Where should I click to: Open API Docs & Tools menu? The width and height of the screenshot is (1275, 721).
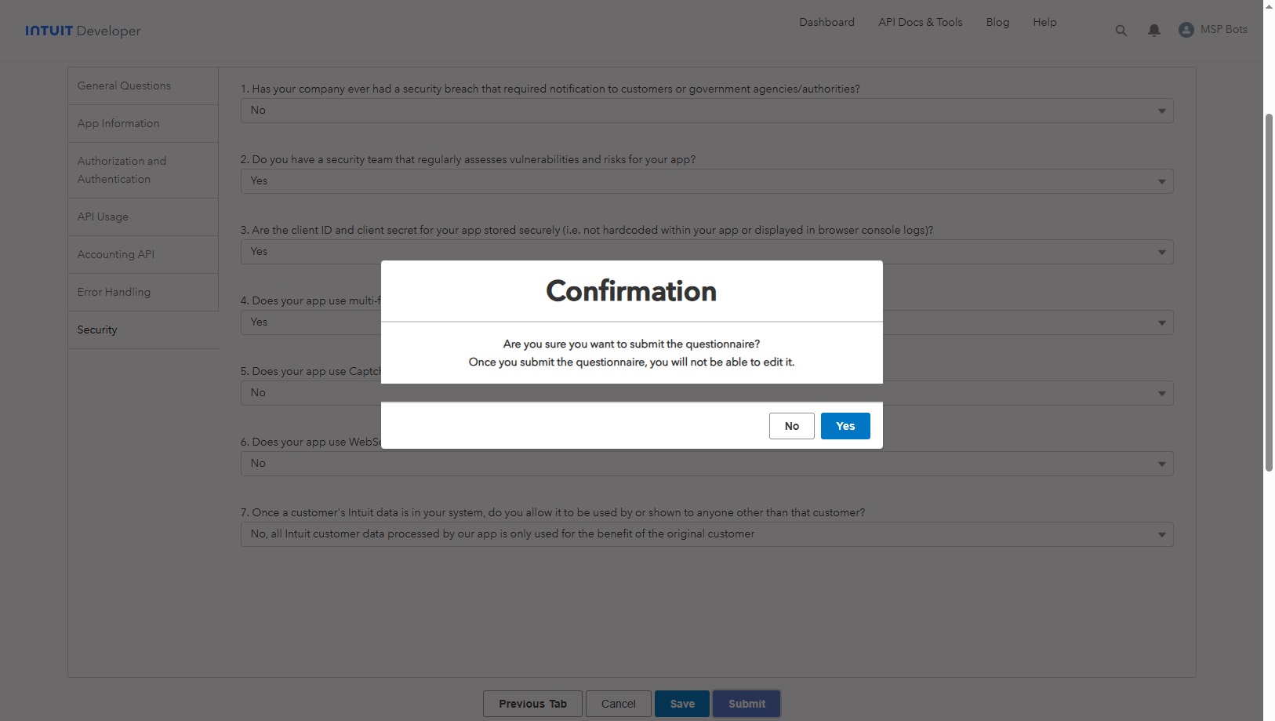pyautogui.click(x=920, y=22)
